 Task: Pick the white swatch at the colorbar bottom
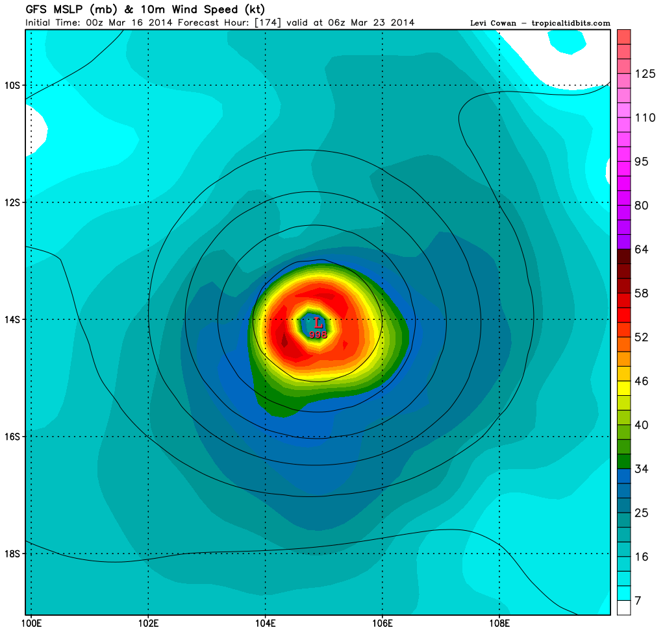625,607
